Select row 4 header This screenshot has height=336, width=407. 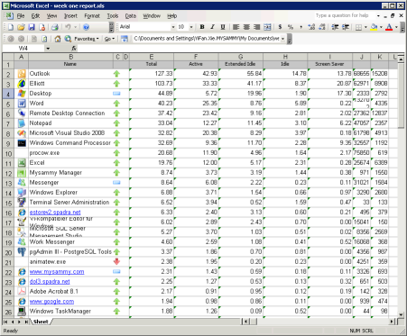(x=8, y=94)
